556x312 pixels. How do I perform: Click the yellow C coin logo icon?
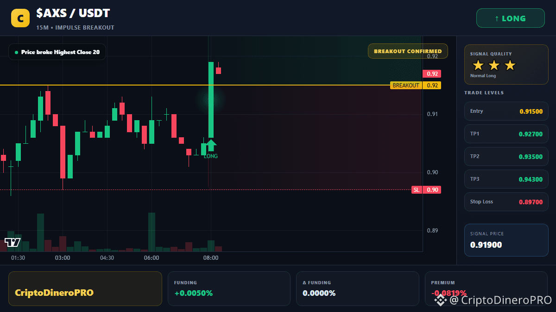(x=20, y=18)
